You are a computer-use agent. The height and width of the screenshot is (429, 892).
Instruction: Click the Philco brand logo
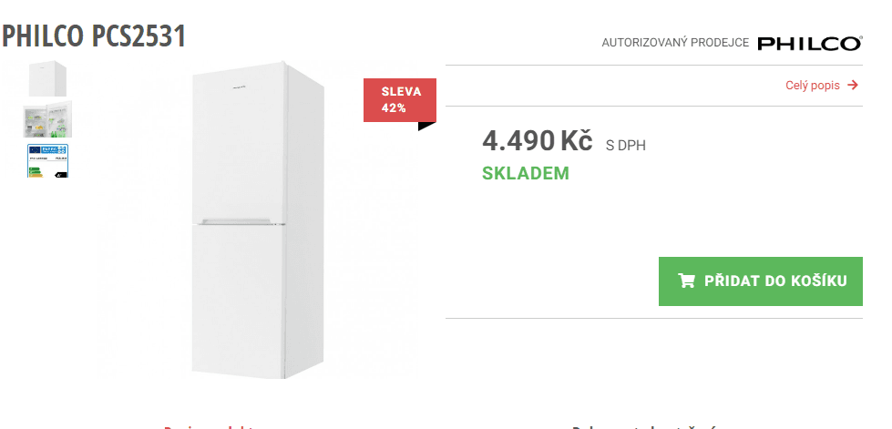click(x=809, y=43)
